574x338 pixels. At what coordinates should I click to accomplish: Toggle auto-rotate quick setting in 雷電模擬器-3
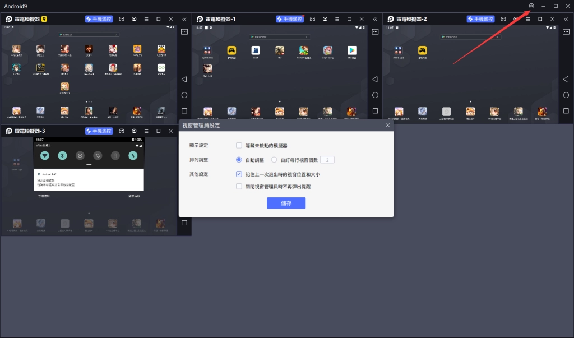point(98,156)
